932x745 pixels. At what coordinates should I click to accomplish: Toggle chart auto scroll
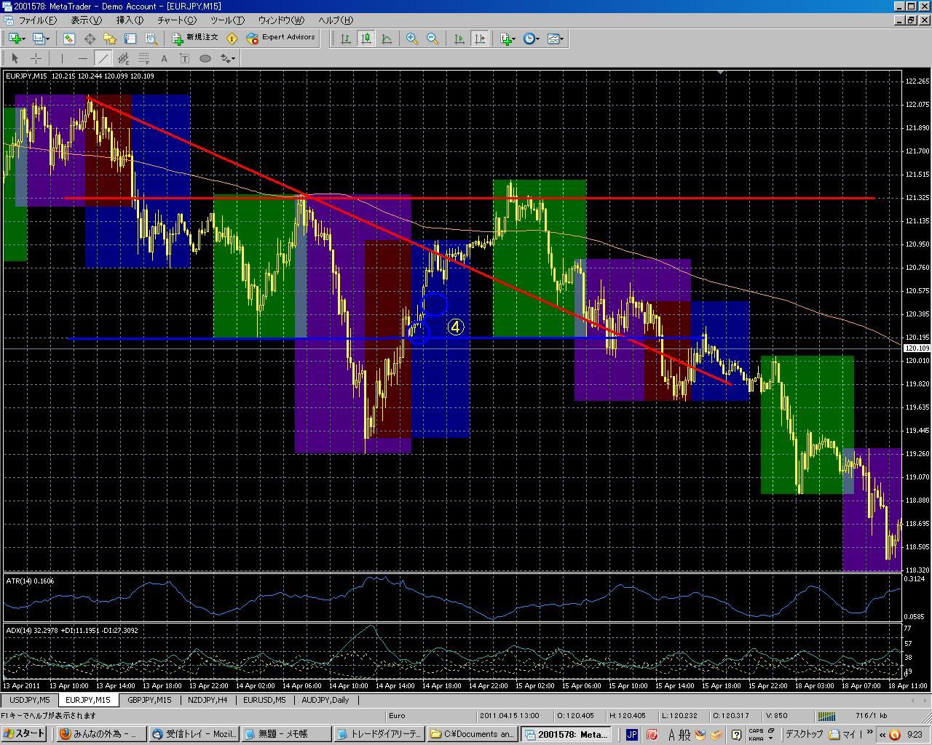459,39
